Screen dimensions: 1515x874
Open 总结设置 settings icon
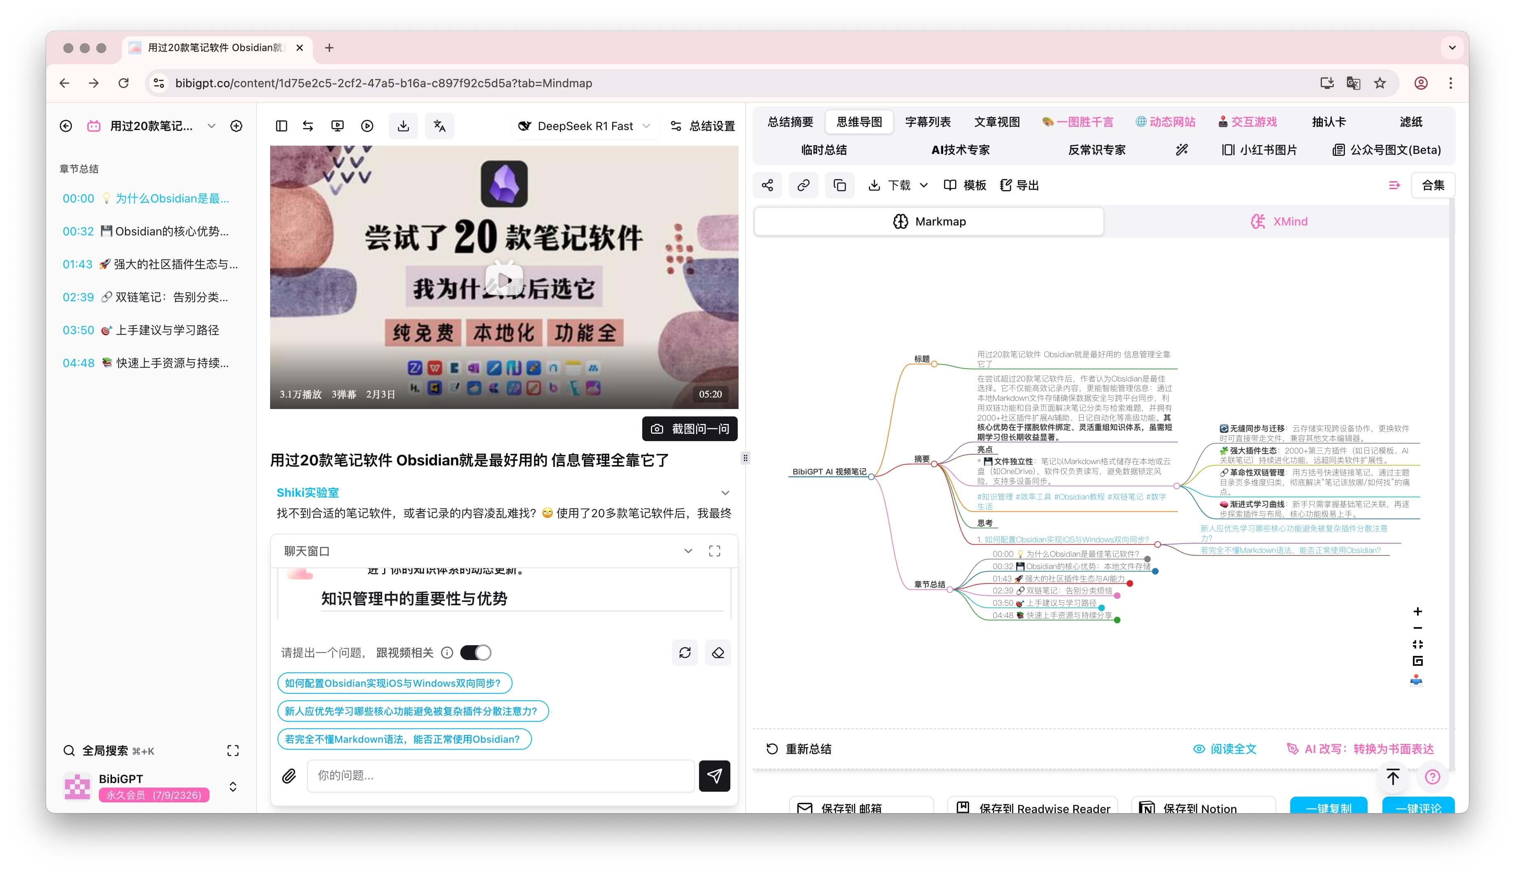click(x=676, y=126)
